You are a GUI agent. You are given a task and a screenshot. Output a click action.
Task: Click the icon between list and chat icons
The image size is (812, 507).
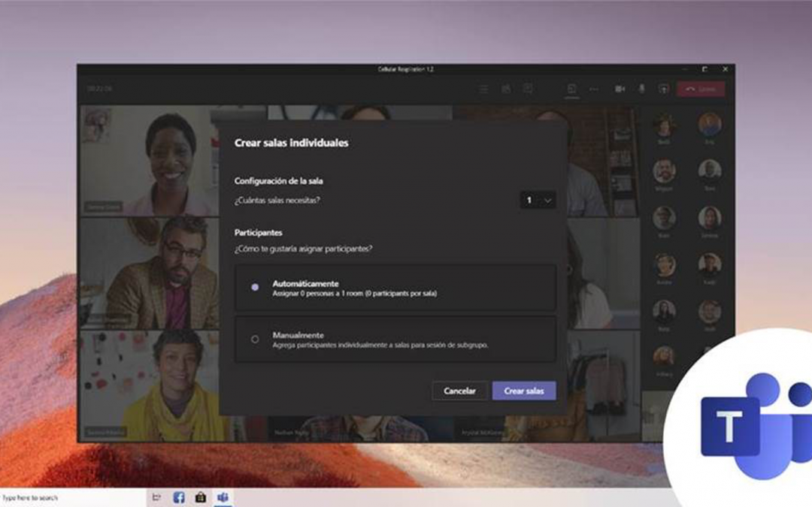tap(506, 89)
